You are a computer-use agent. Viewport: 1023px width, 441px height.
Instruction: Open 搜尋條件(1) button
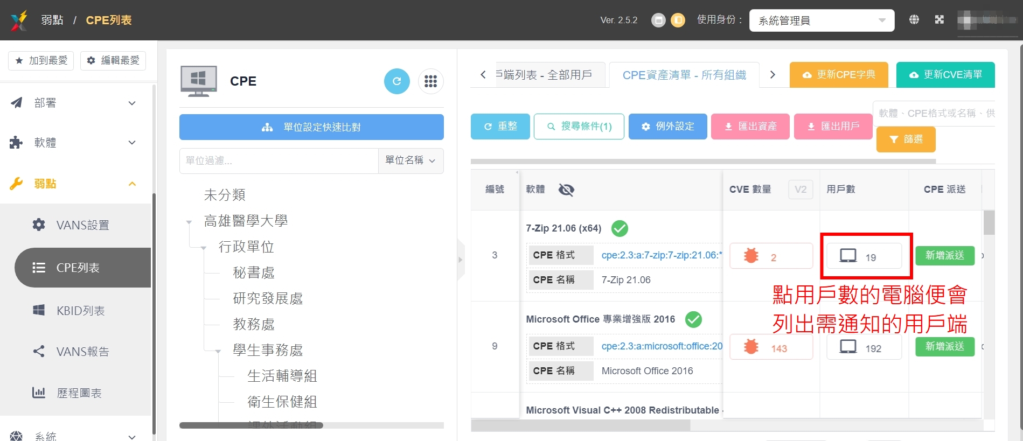pyautogui.click(x=579, y=127)
